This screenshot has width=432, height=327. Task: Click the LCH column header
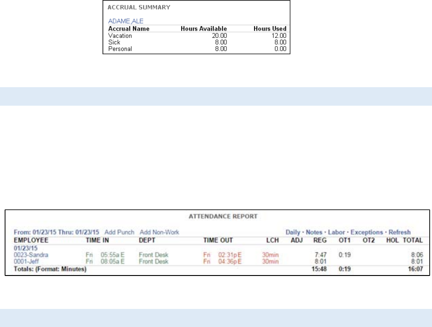(273, 240)
